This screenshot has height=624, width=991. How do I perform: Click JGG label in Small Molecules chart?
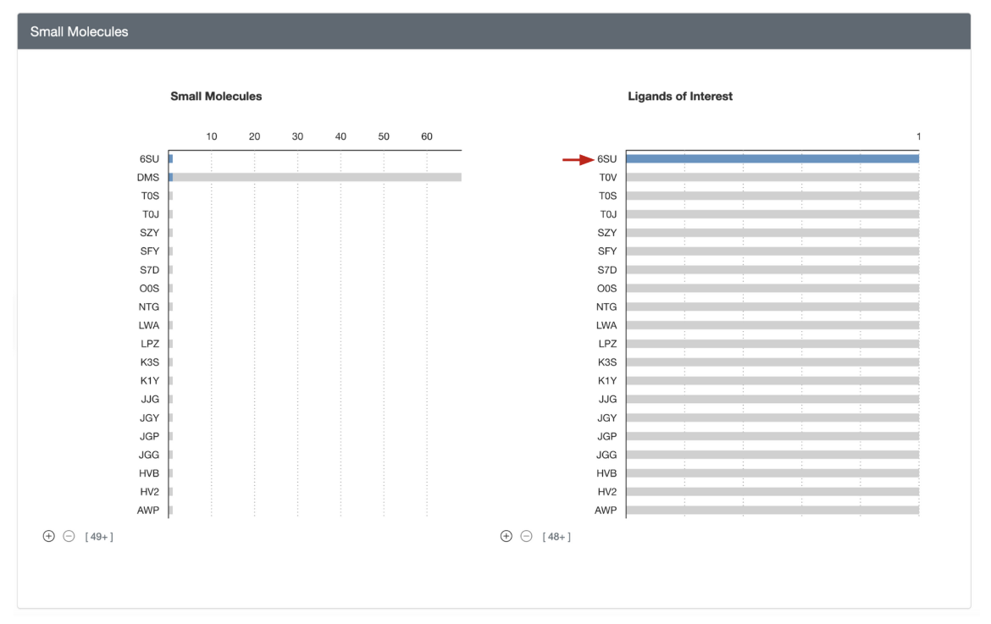coord(149,455)
